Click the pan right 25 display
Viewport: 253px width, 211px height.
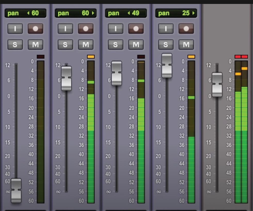click(176, 13)
